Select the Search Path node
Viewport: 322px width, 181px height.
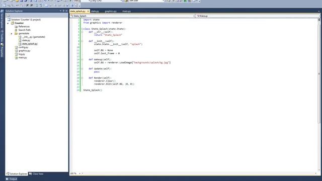(25, 30)
